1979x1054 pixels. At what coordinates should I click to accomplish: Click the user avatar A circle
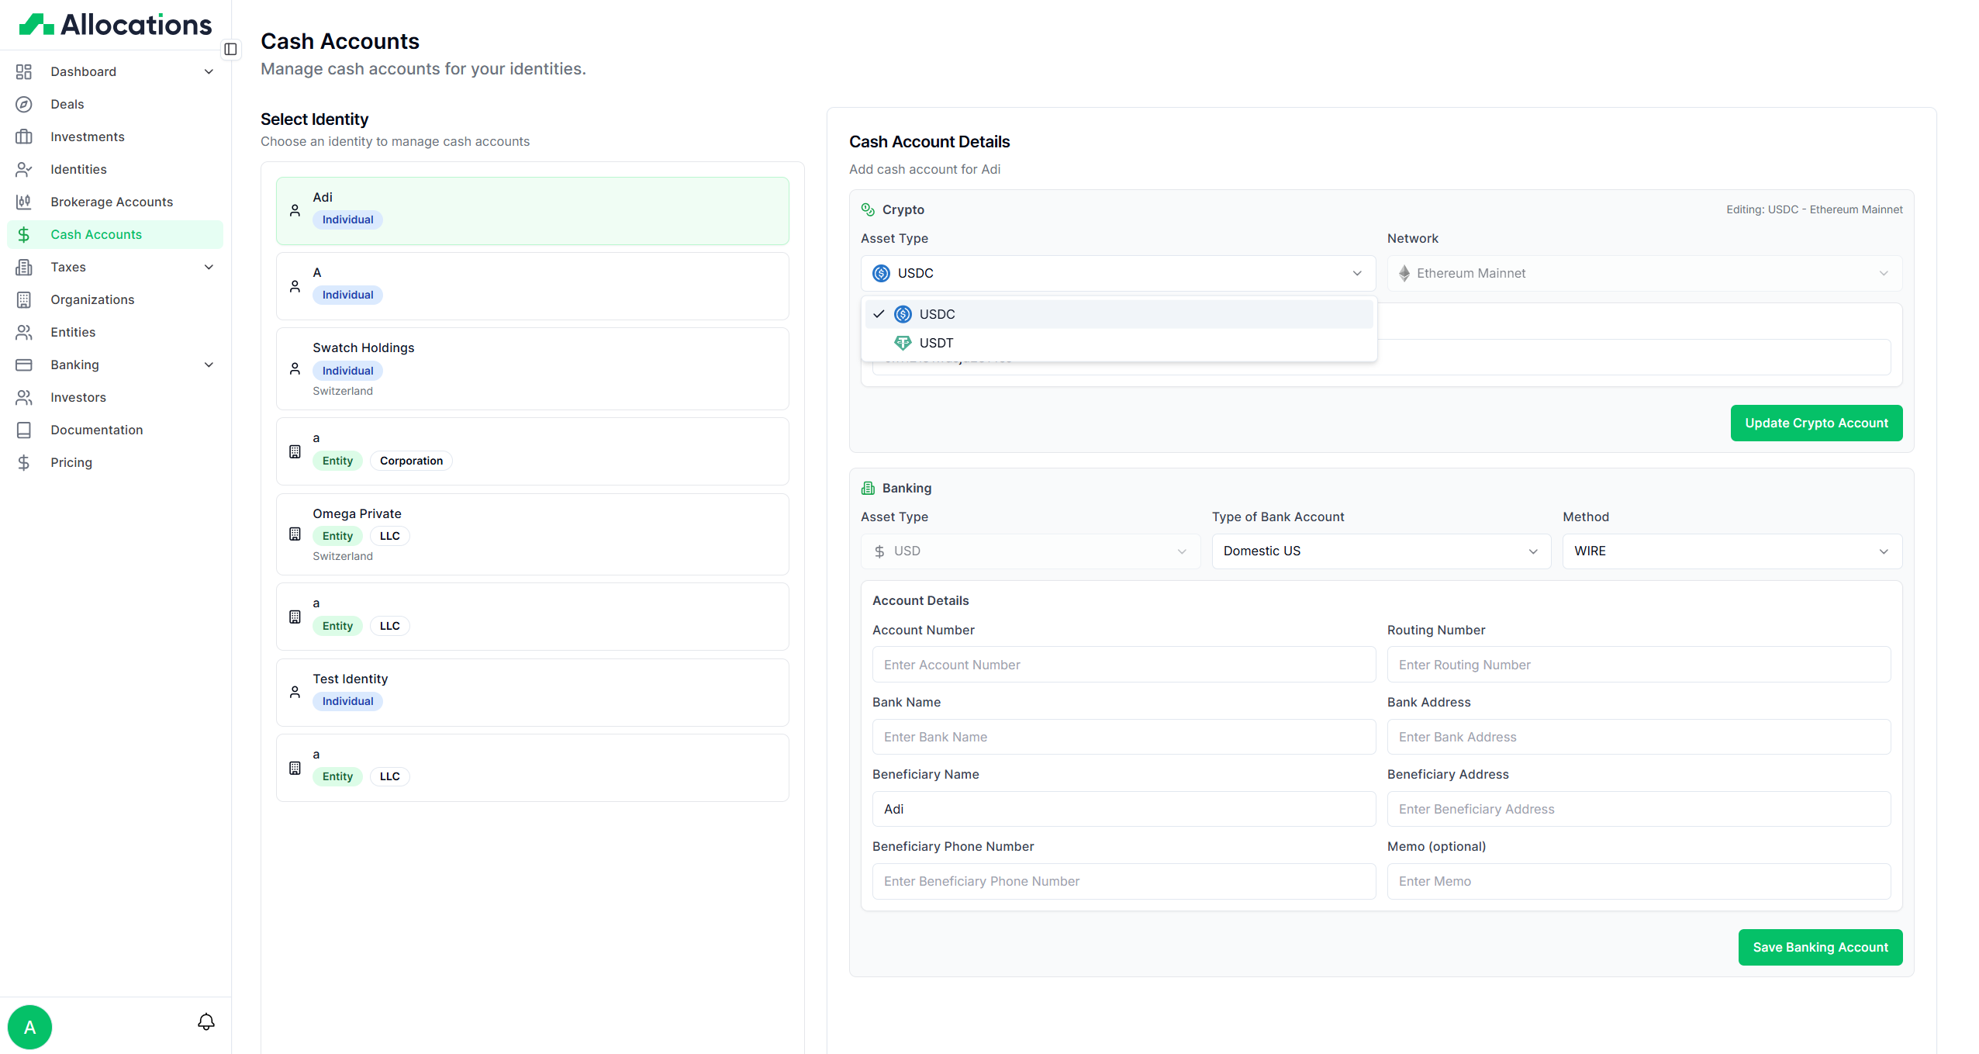29,1027
